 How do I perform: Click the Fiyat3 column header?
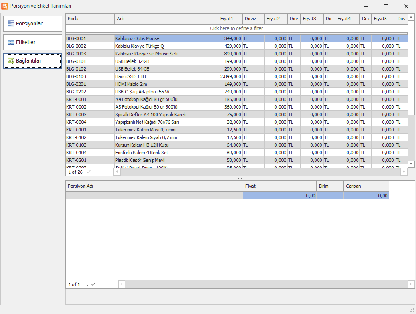point(312,19)
